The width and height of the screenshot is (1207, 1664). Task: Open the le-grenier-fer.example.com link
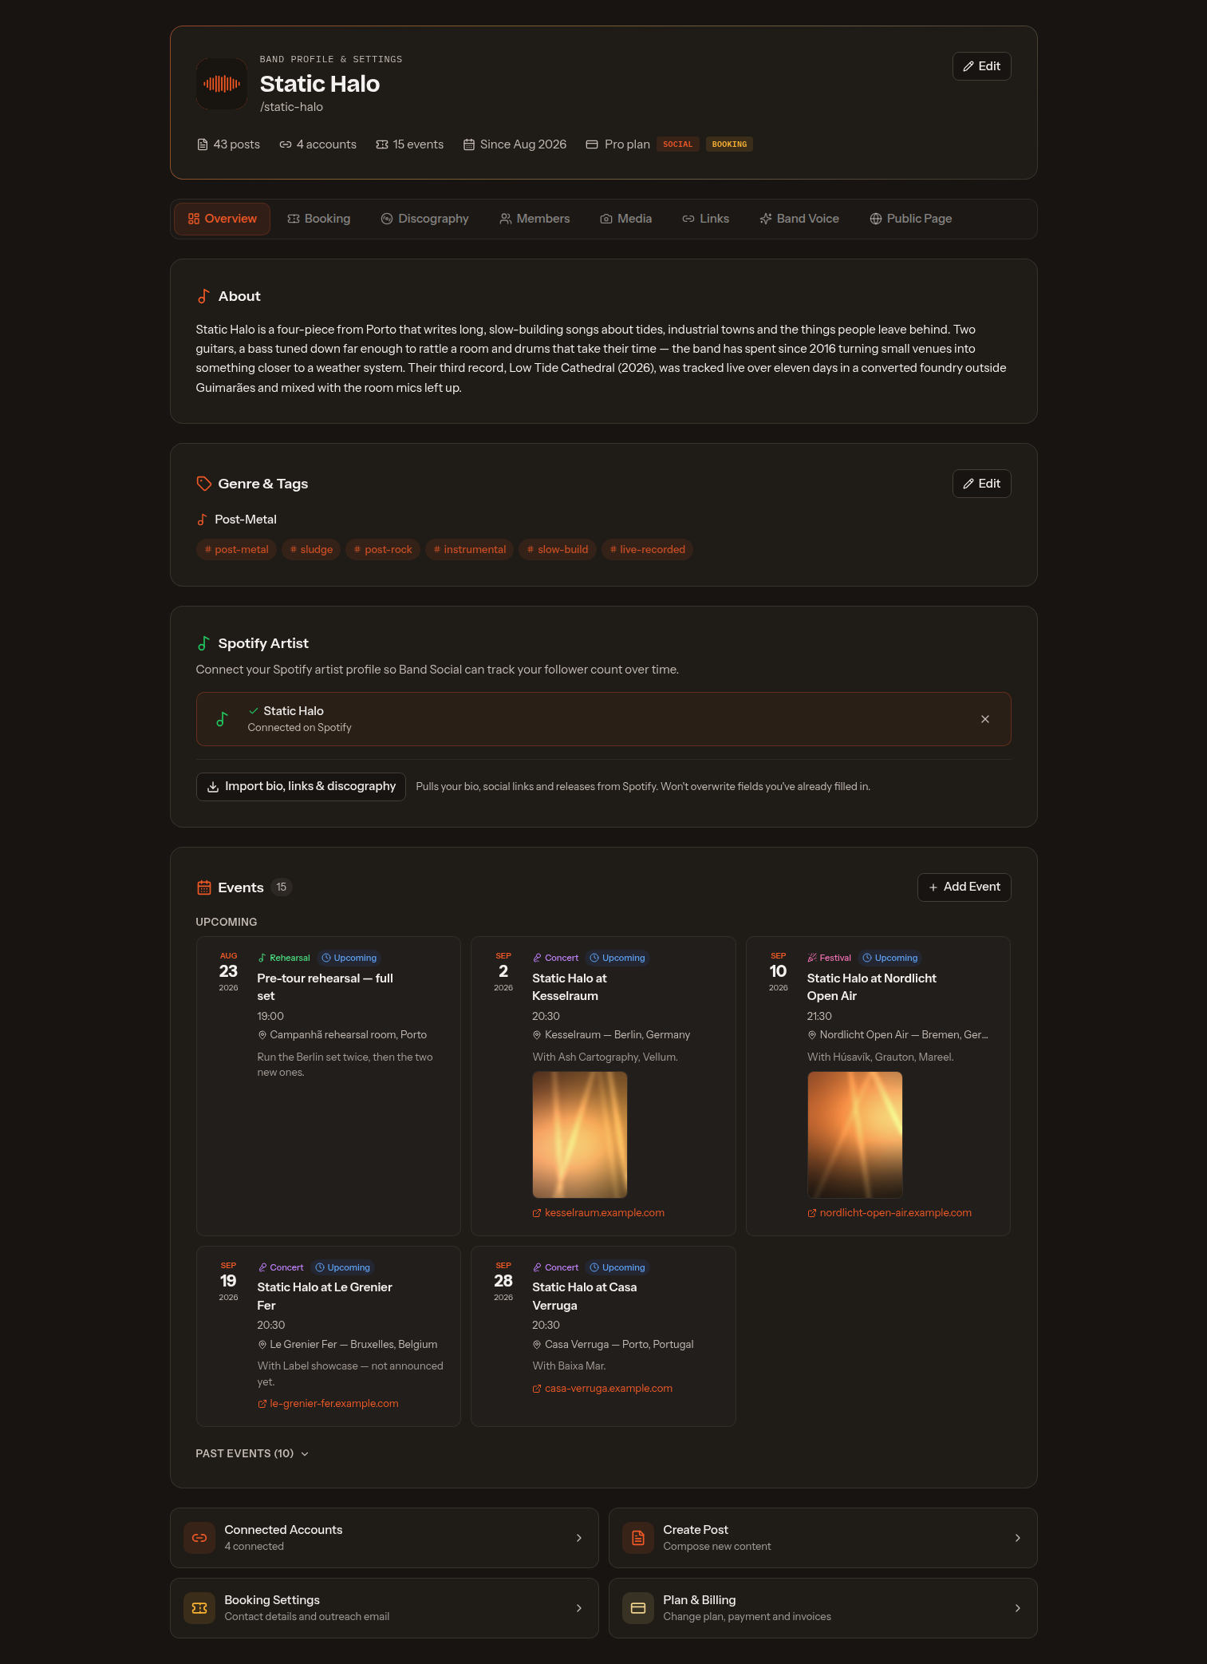(x=328, y=1404)
